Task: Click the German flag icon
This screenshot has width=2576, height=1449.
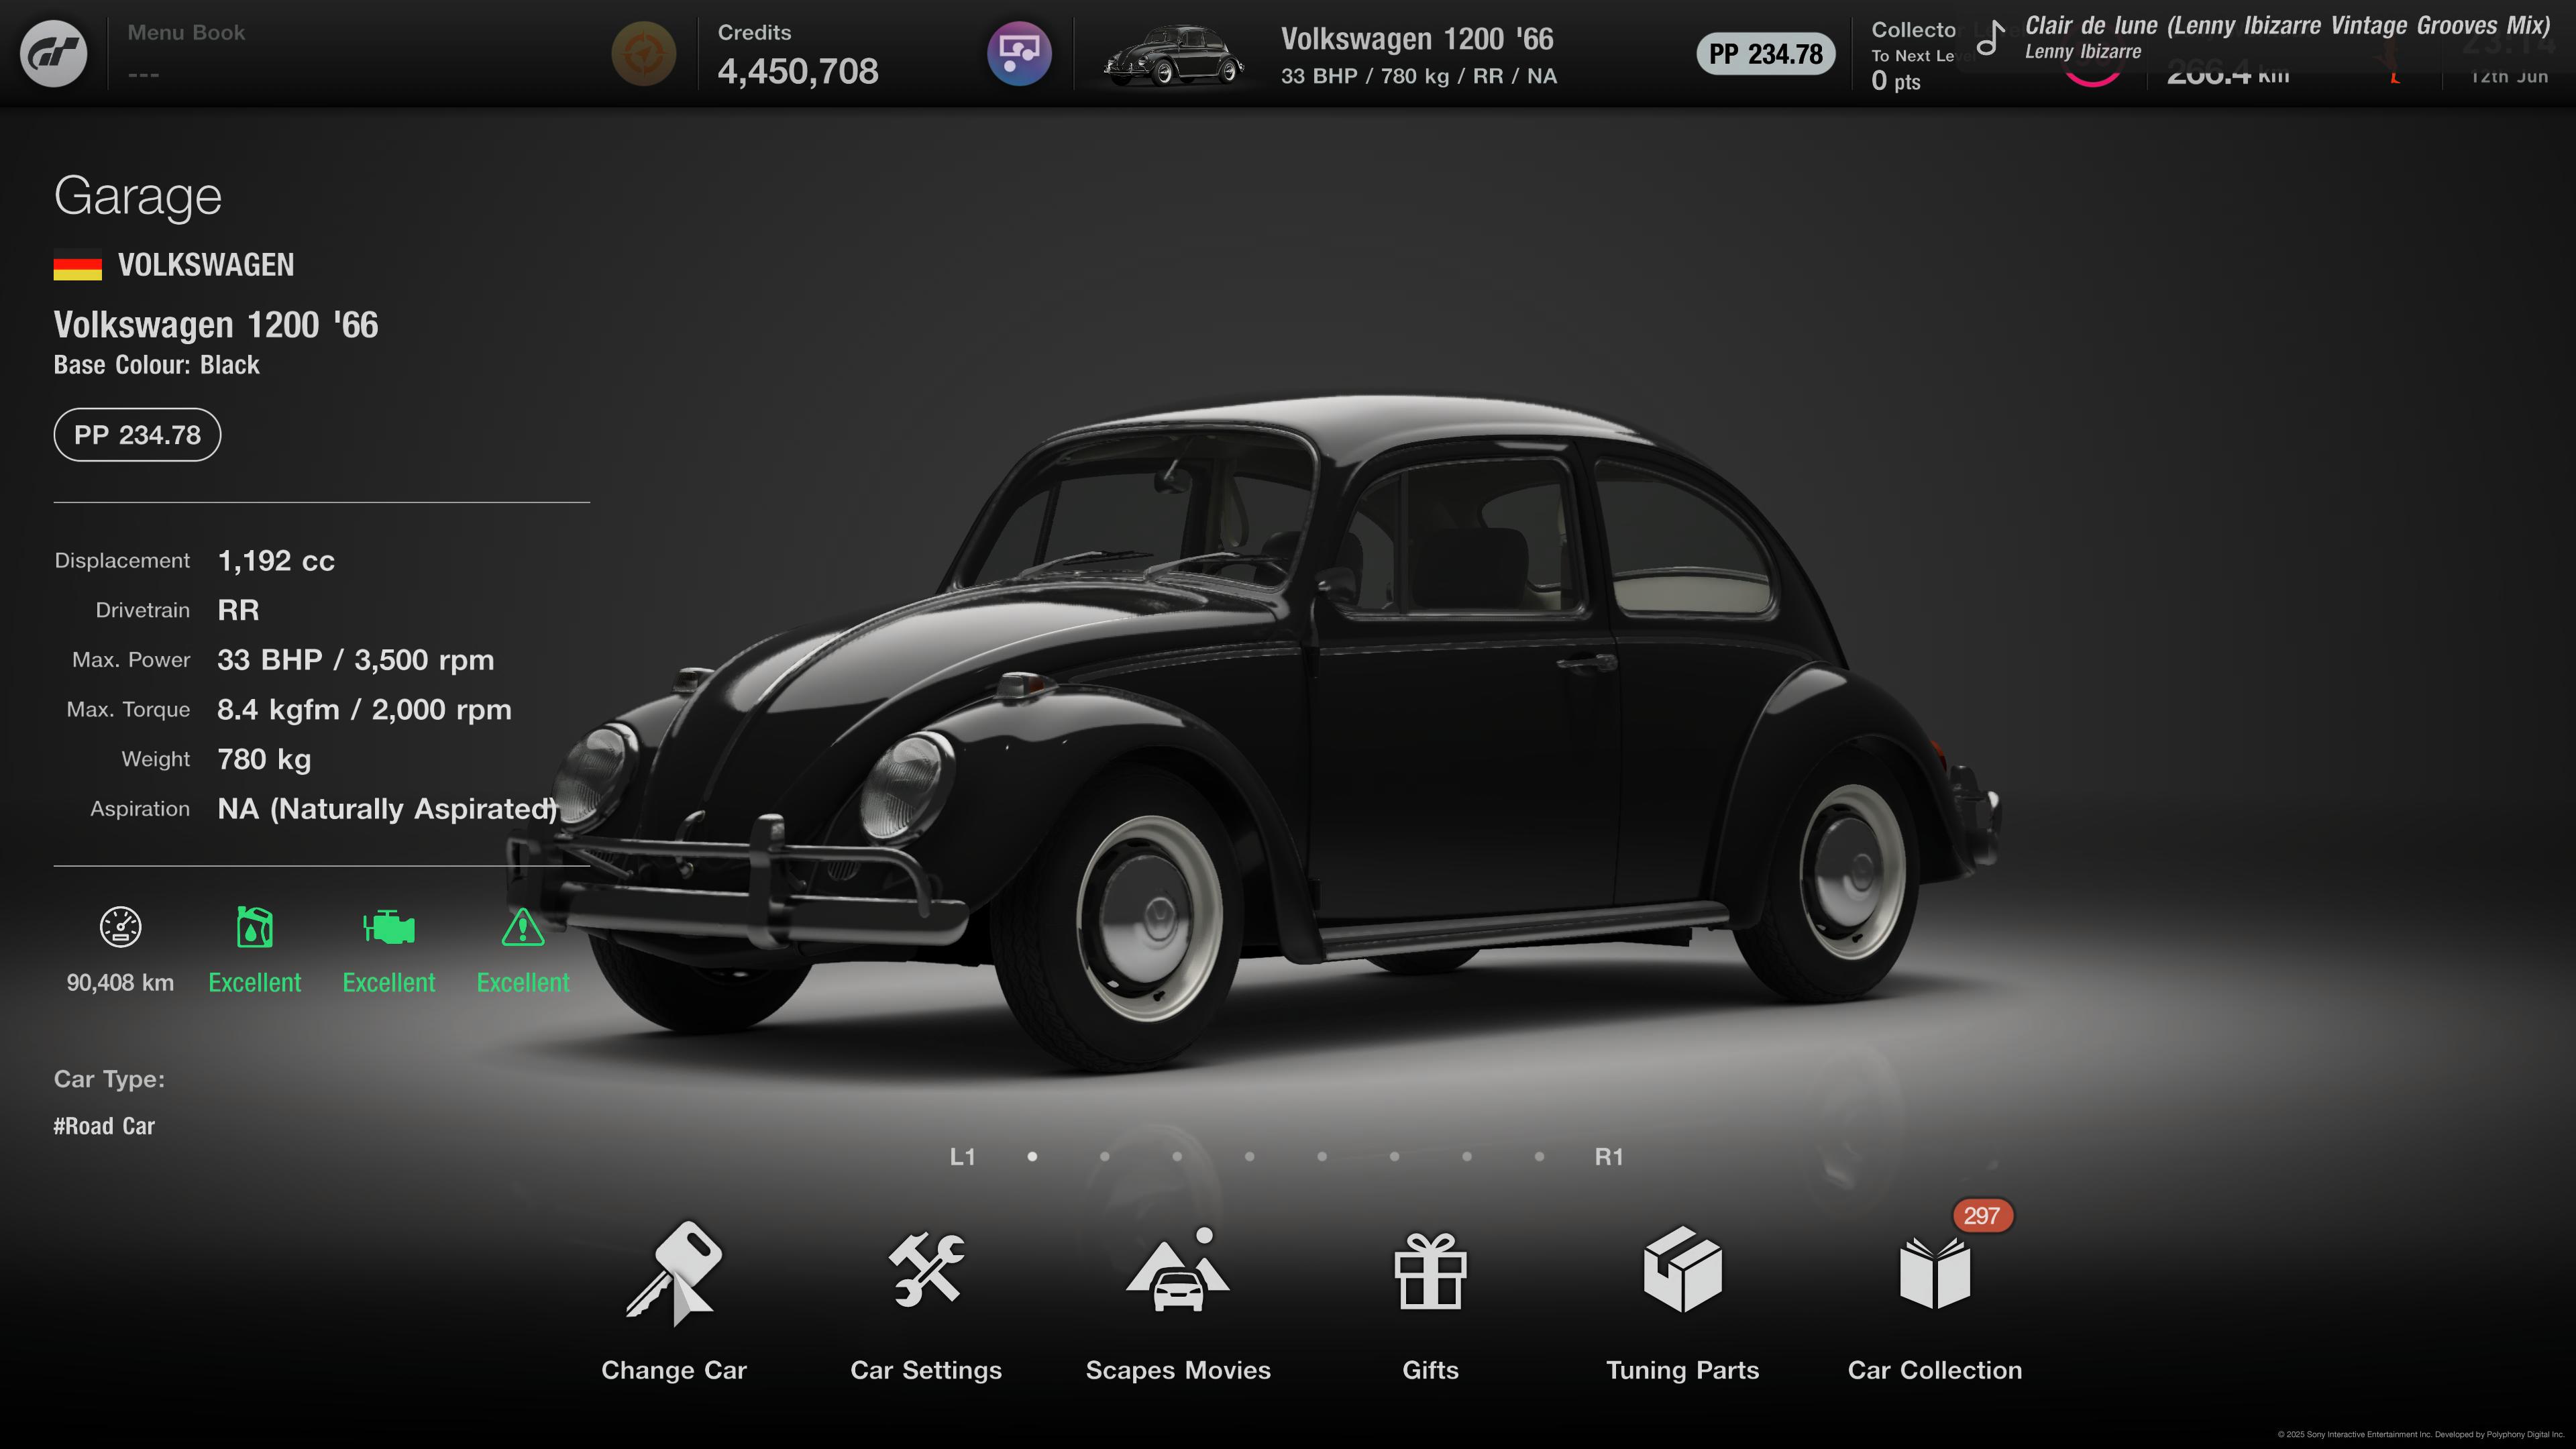Action: [78, 265]
